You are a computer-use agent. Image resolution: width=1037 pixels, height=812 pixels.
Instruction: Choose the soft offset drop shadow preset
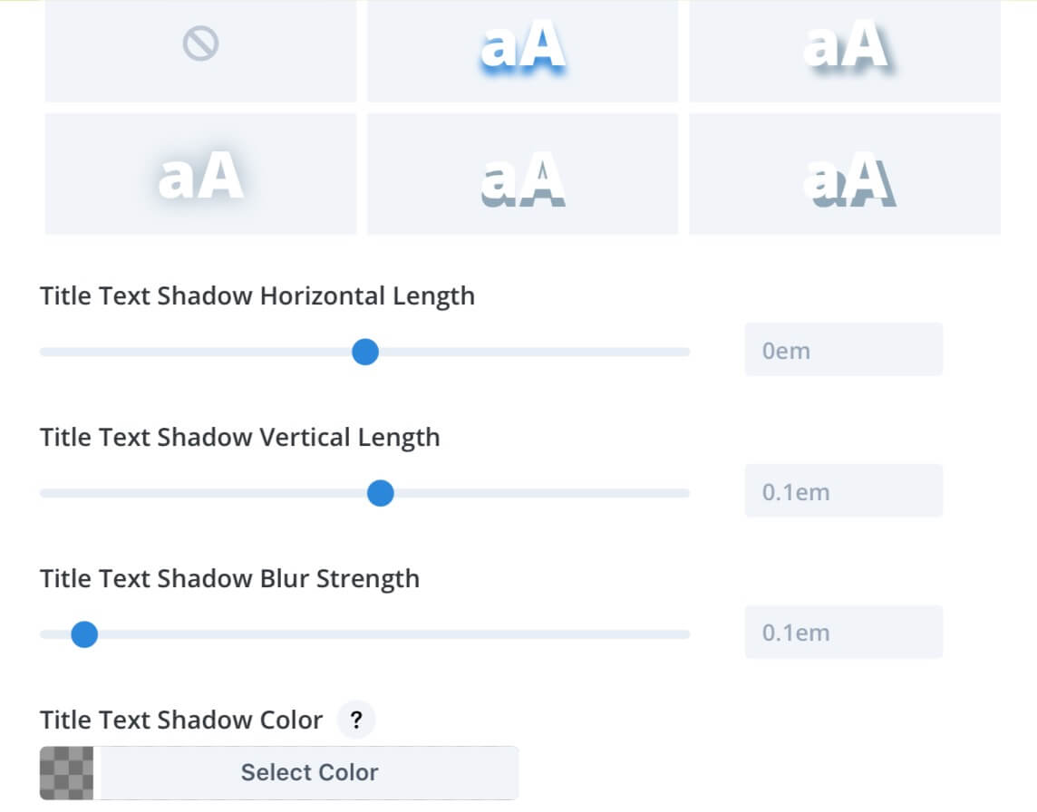[845, 51]
